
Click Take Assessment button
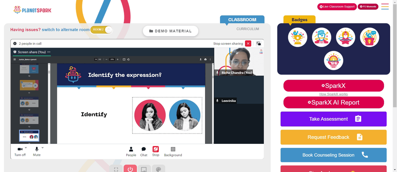coord(333,119)
